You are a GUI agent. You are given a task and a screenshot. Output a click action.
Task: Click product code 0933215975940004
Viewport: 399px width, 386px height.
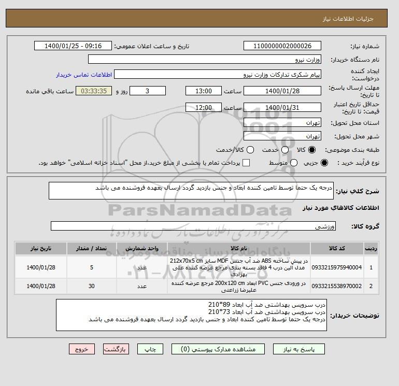(337, 267)
